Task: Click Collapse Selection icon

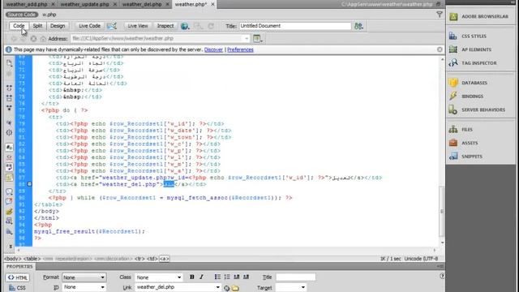Action: pyautogui.click(x=9, y=98)
